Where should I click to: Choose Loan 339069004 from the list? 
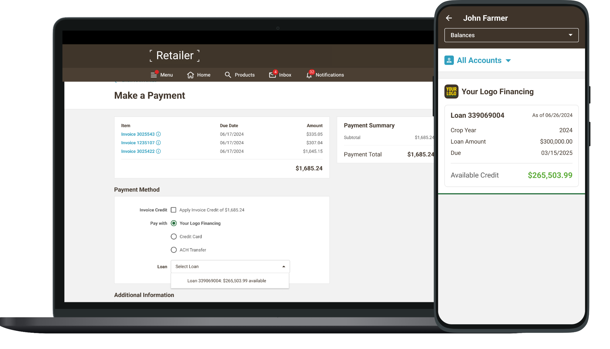tap(227, 281)
